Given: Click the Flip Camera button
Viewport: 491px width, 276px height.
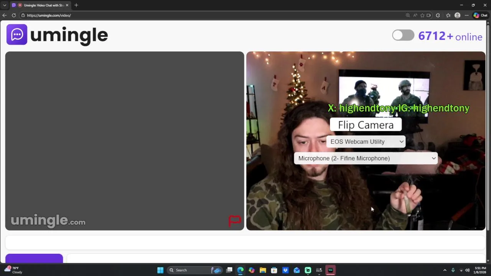Looking at the screenshot, I should (366, 125).
